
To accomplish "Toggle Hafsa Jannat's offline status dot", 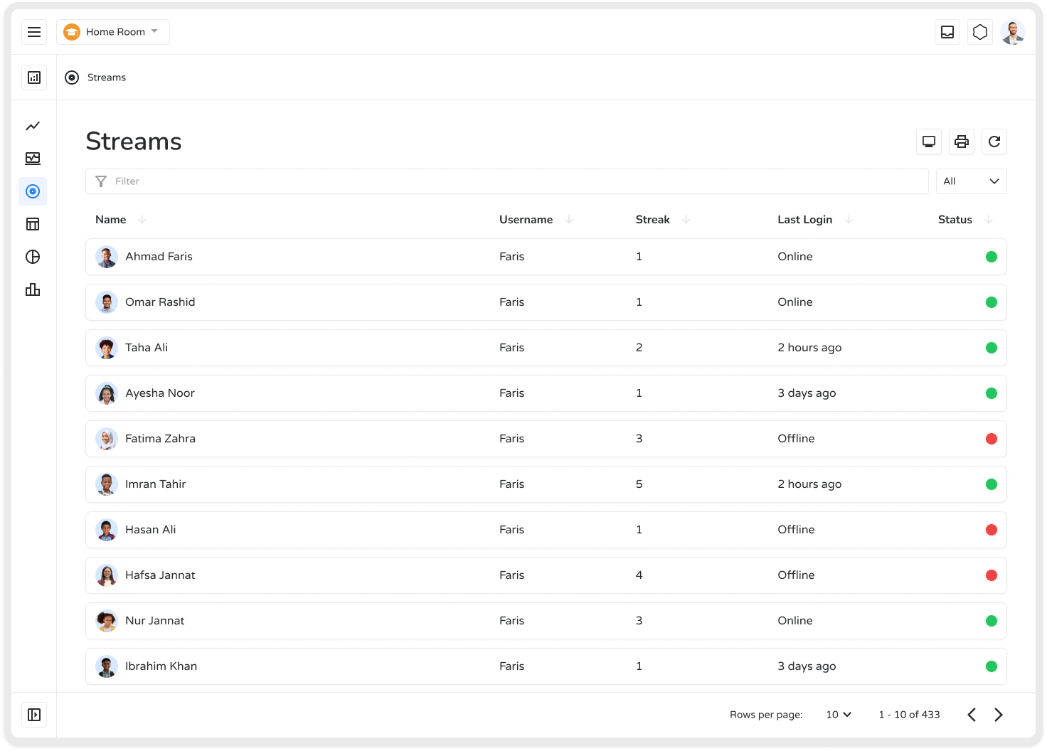I will coord(991,575).
